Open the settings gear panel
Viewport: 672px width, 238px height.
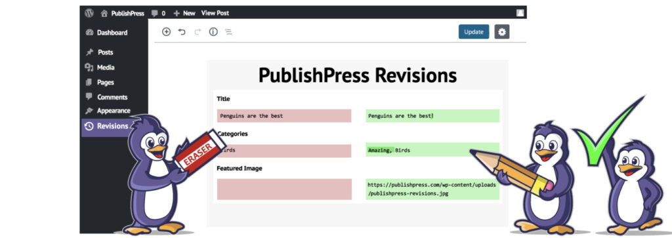[502, 31]
